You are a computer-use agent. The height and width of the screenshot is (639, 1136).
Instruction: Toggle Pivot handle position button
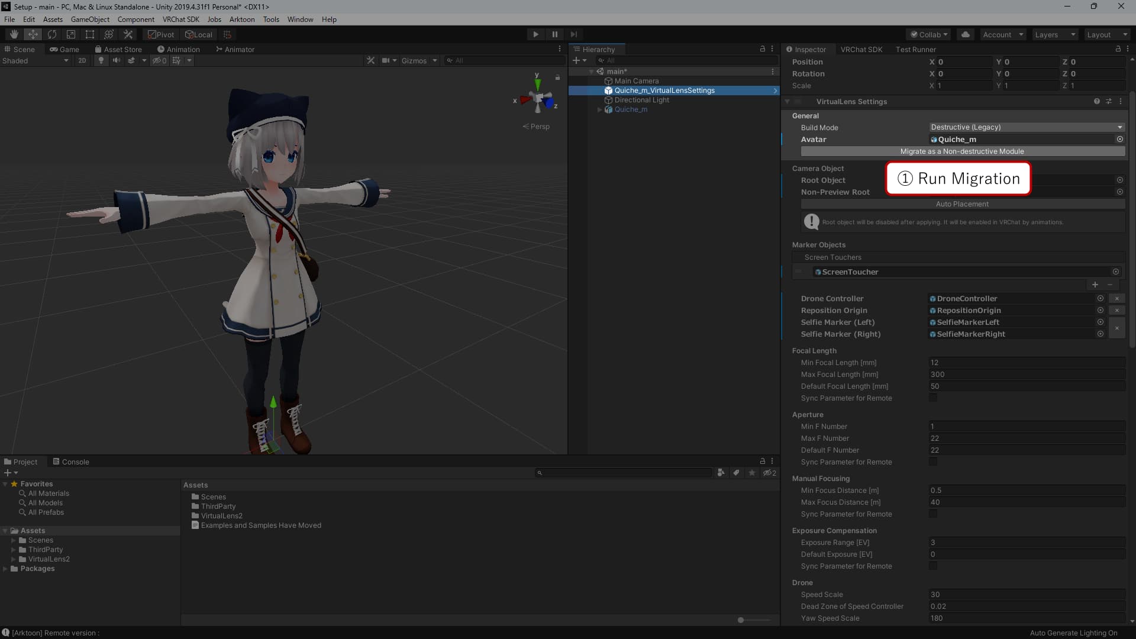click(x=161, y=34)
